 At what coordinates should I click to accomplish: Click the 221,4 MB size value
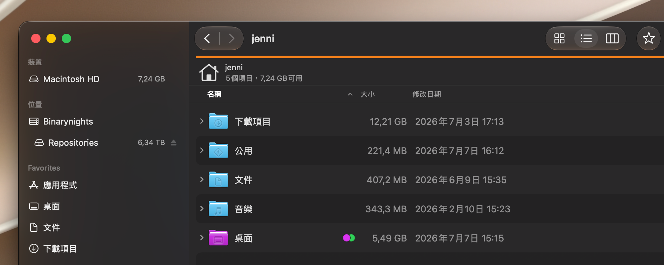387,151
